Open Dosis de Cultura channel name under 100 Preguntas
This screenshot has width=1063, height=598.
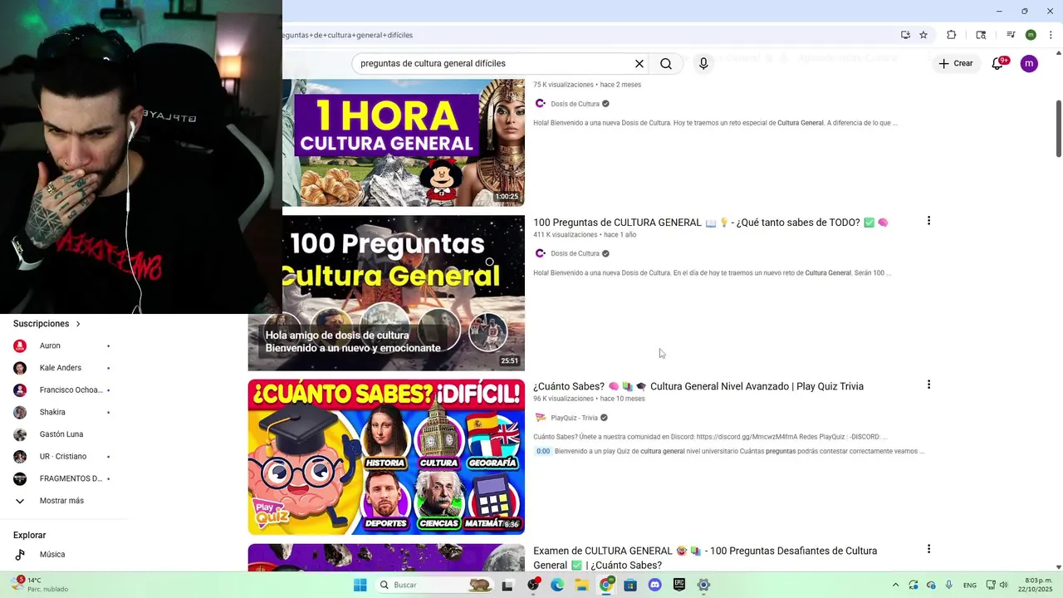[575, 253]
